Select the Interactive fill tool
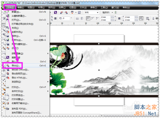Viewport: 160px width, 118px height. click(4, 107)
